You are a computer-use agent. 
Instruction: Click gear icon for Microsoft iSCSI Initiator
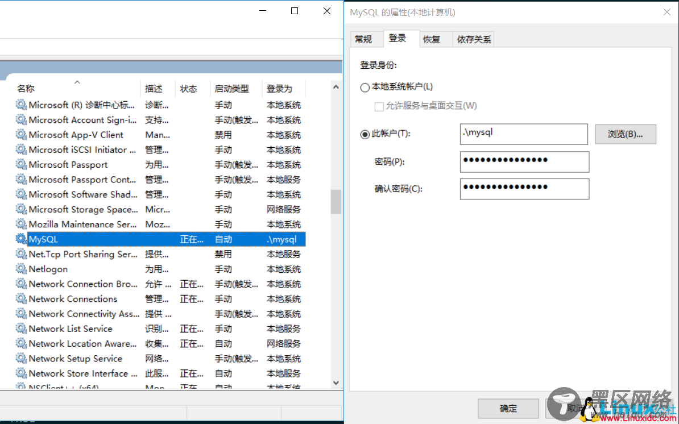coord(21,149)
